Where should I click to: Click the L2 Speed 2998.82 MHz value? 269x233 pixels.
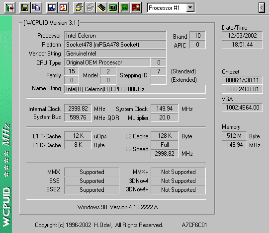point(165,154)
